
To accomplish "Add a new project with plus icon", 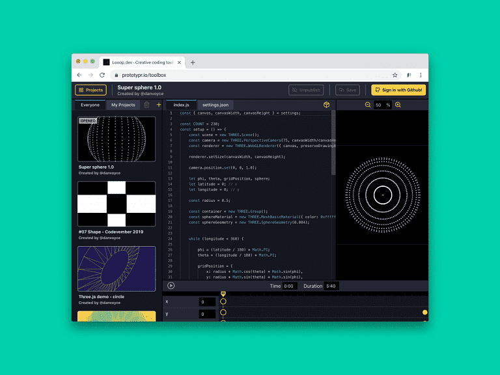I will (x=159, y=105).
